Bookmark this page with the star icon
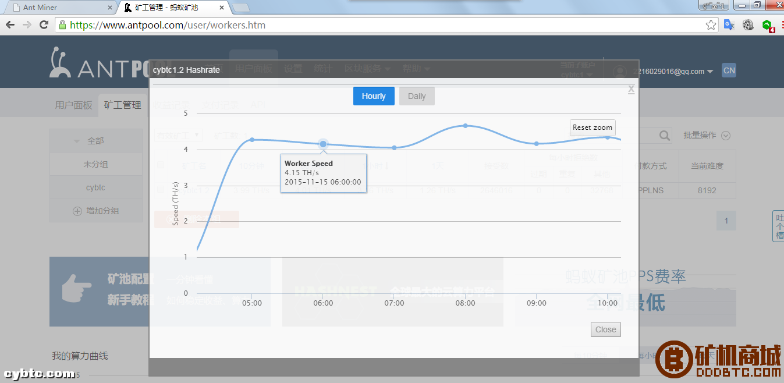Viewport: 784px width, 383px height. (x=711, y=25)
